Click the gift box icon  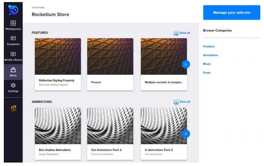tap(14, 108)
